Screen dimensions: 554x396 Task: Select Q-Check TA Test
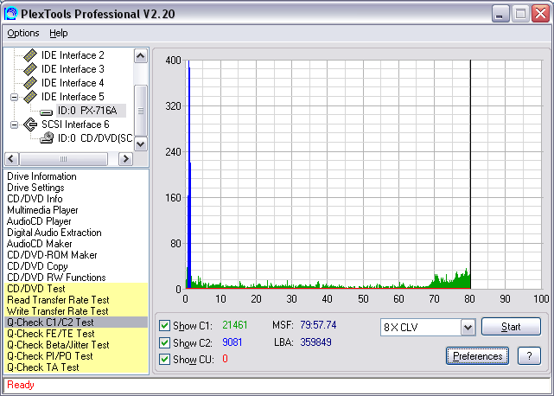pyautogui.click(x=76, y=367)
